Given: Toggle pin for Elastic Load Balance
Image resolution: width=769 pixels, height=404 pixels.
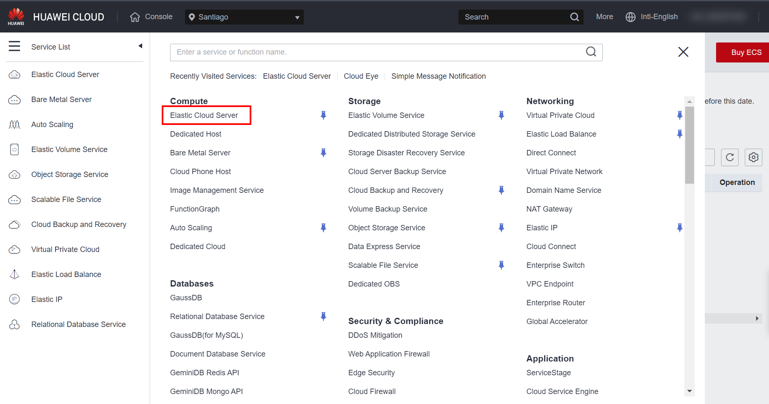Looking at the screenshot, I should pos(679,134).
